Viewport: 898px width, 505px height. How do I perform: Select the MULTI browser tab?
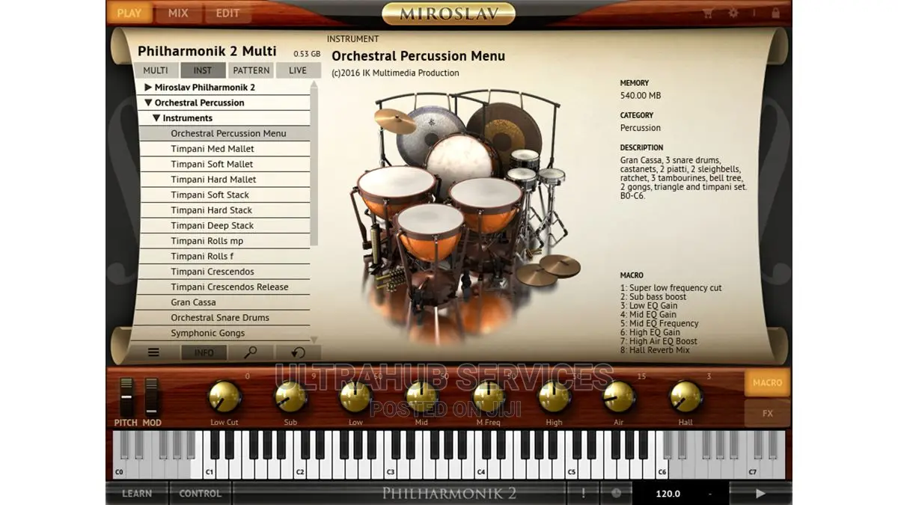coord(156,70)
